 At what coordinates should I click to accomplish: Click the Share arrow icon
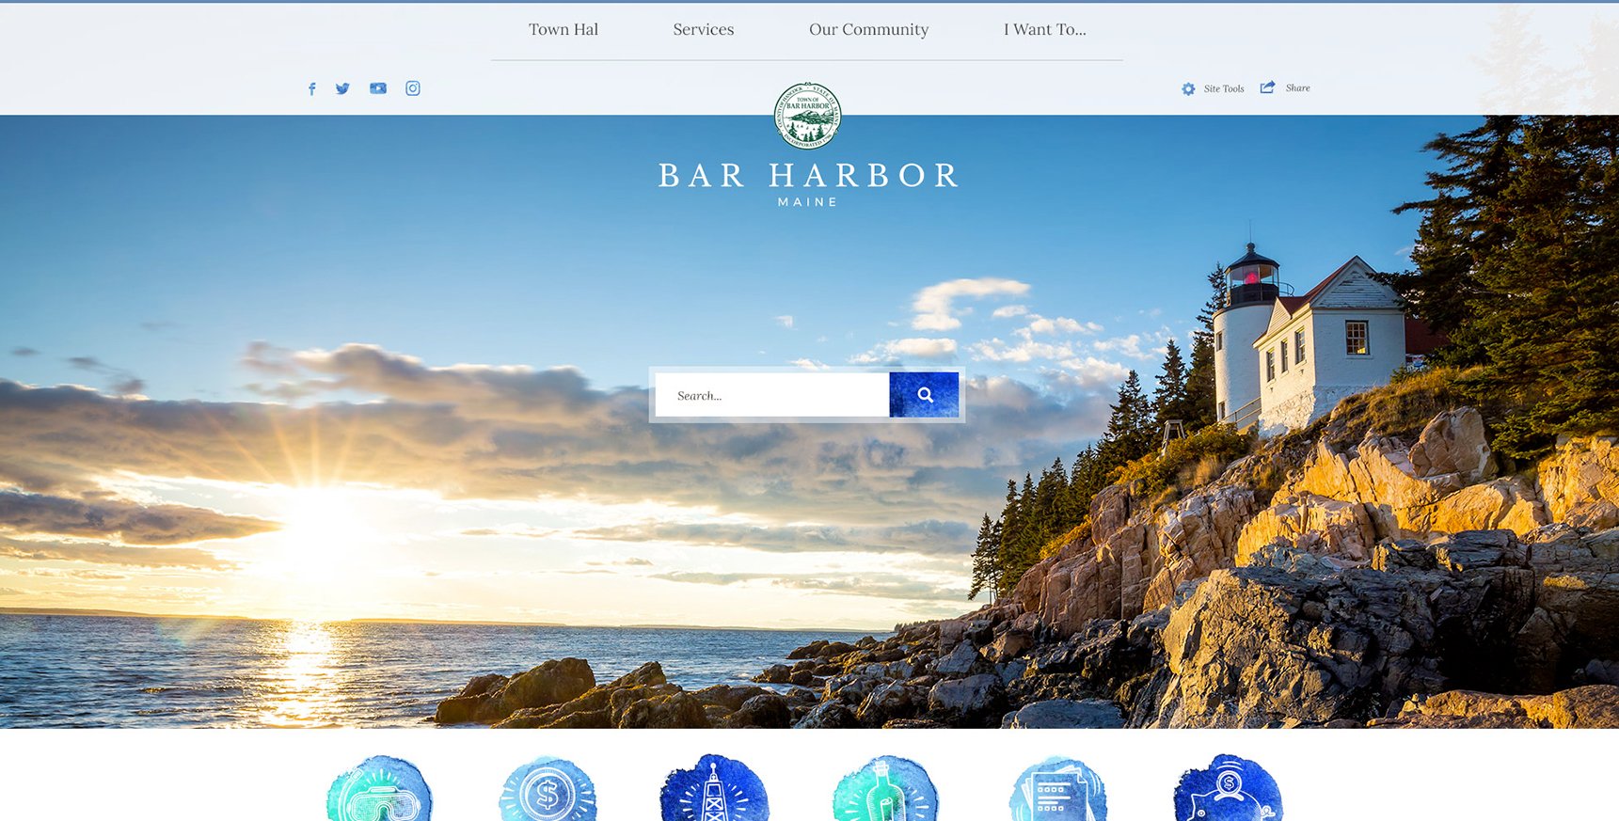tap(1268, 87)
